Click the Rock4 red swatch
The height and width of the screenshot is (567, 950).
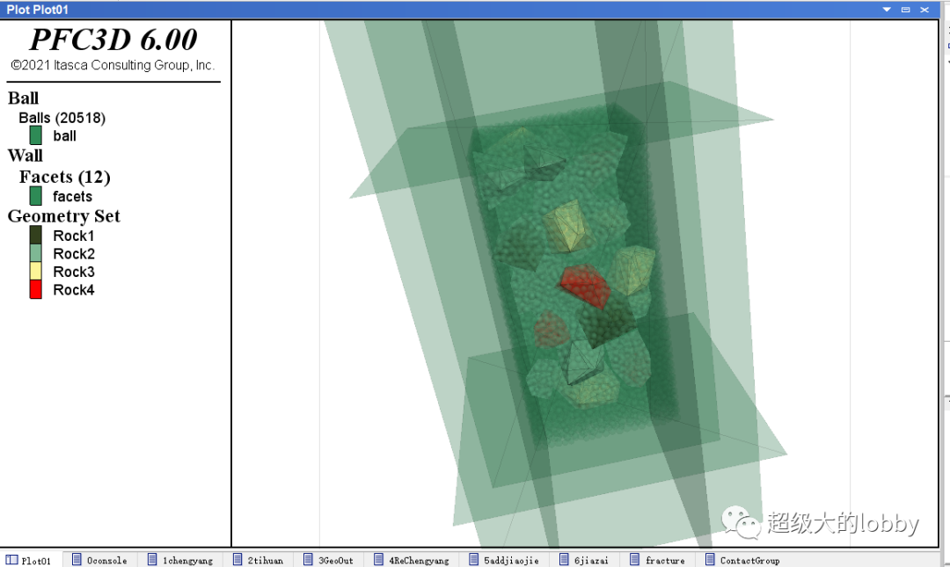click(x=36, y=289)
